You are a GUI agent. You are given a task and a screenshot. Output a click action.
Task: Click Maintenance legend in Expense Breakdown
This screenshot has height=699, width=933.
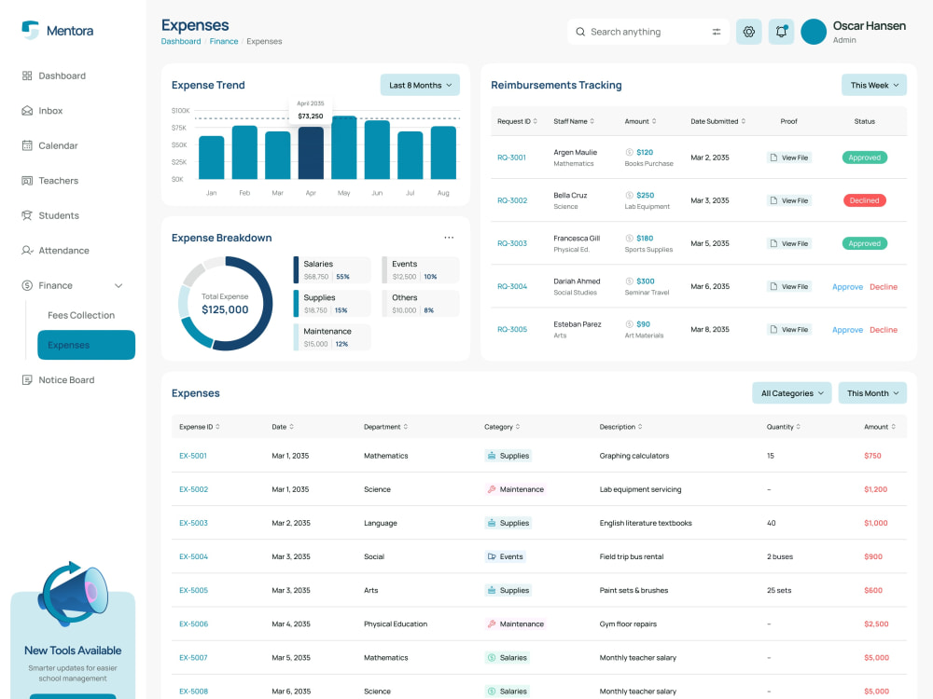coord(331,337)
